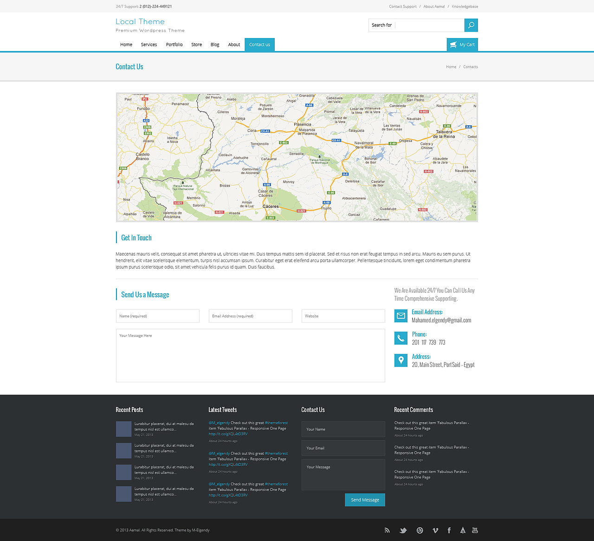Click Talavera de la Reina on the map
The image size is (594, 541).
[444, 134]
